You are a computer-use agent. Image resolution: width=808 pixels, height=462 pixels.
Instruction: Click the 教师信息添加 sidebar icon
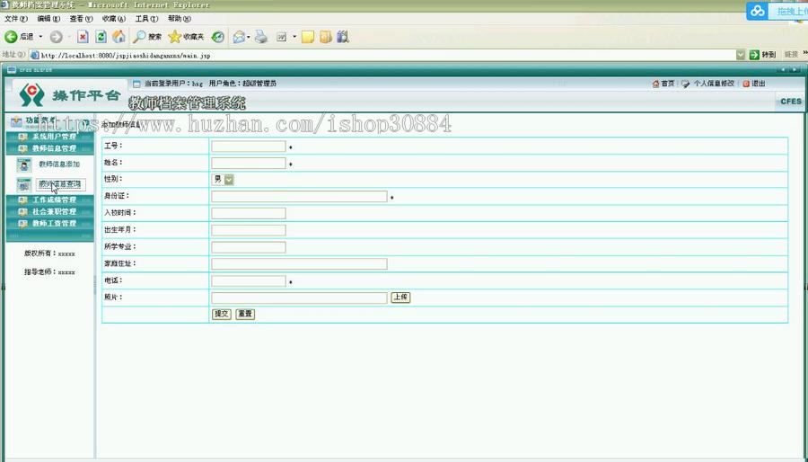point(23,164)
